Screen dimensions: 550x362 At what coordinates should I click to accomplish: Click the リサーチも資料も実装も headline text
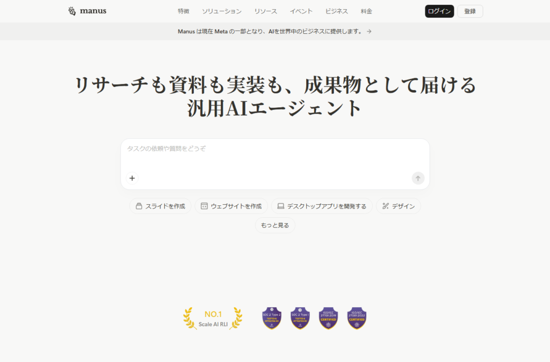pyautogui.click(x=275, y=97)
